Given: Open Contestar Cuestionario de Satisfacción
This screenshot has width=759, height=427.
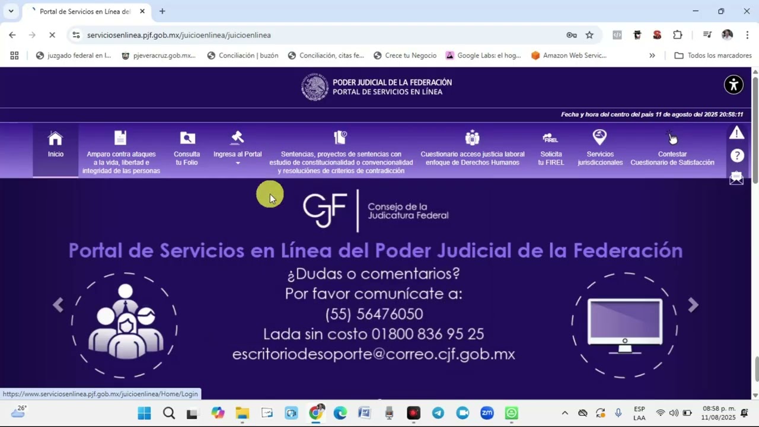Looking at the screenshot, I should 672,149.
